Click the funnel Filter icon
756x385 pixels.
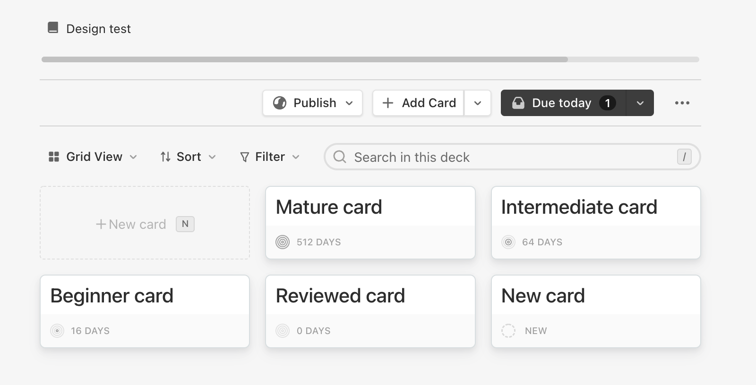coord(244,157)
